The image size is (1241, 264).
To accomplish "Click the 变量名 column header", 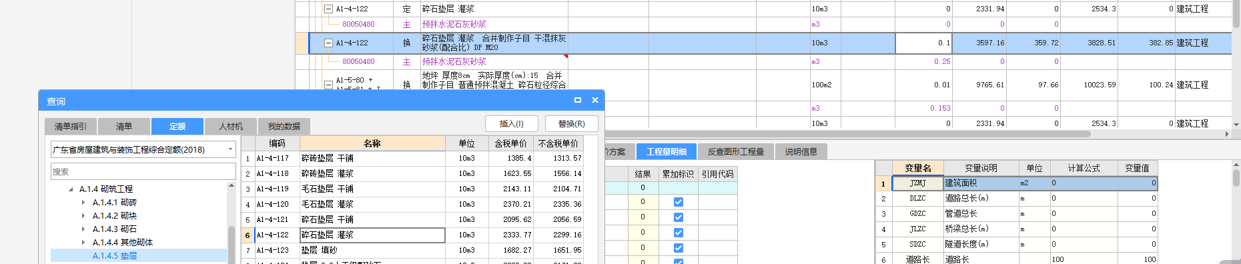I will tap(917, 168).
